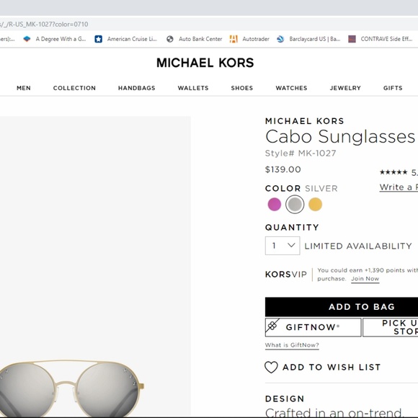Image resolution: width=418 pixels, height=418 pixels.
Task: Select the gold color swatch
Action: click(x=316, y=205)
